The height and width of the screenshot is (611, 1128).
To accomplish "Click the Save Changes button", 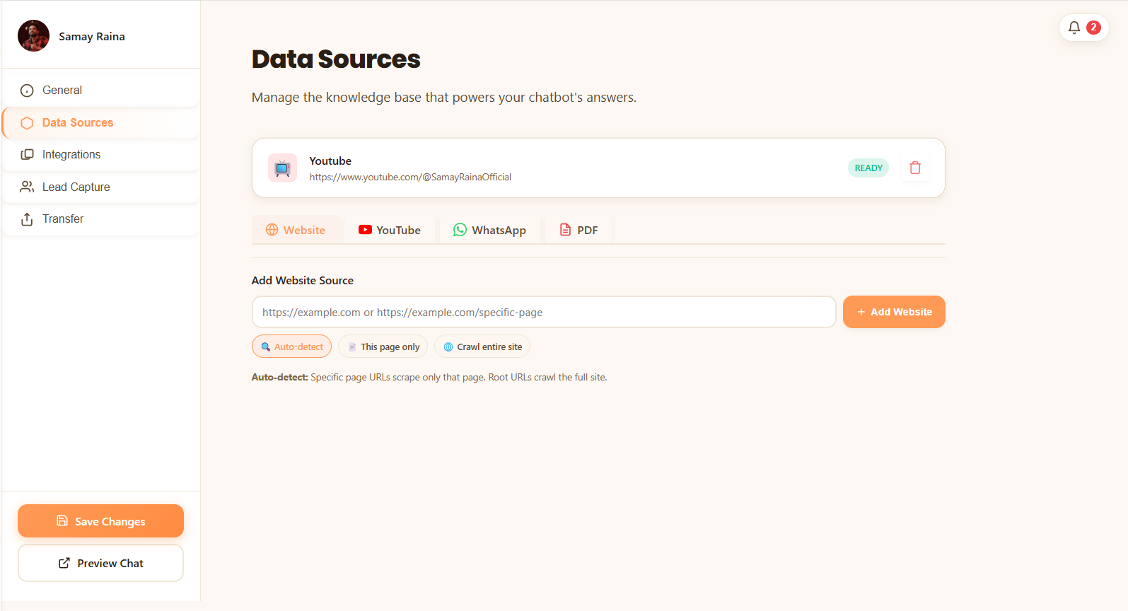I will pyautogui.click(x=100, y=521).
